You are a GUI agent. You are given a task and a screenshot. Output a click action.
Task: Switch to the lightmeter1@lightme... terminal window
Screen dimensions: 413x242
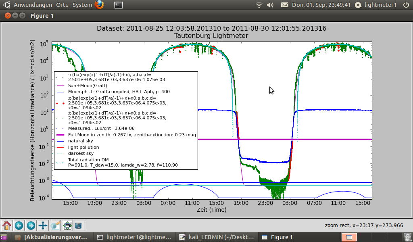134,237
